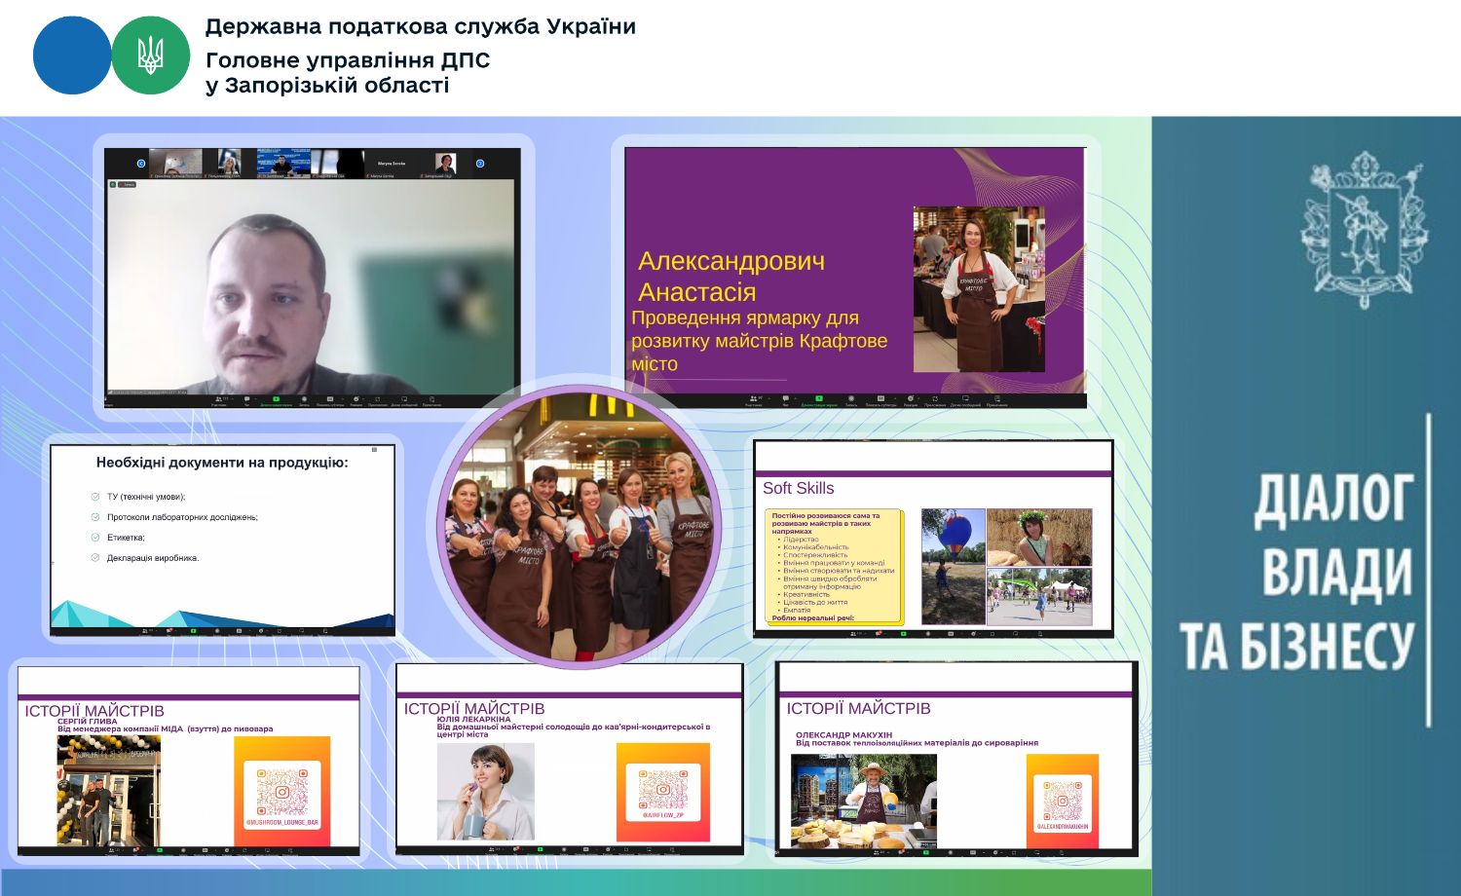
Task: Click Instagram QR code on Юлія Лекаркіна slide
Action: 662,789
